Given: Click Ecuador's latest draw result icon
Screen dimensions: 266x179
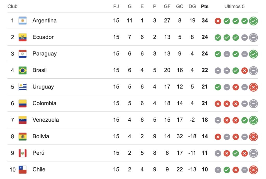Looking at the screenshot, I should click(x=253, y=38).
